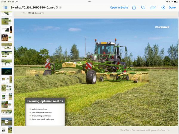Open the last thumbnail below selected page
The image size is (179, 134).
7,130
